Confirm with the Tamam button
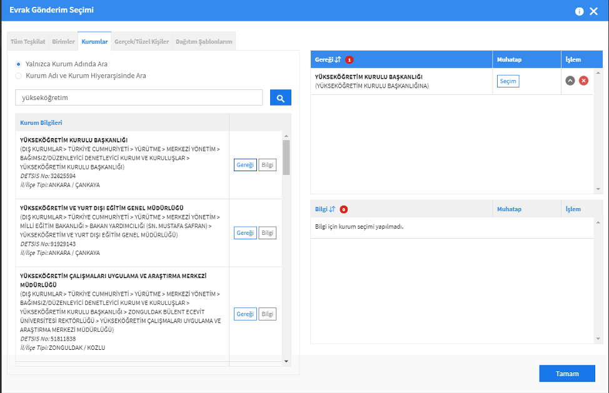609x393 pixels. (567, 374)
